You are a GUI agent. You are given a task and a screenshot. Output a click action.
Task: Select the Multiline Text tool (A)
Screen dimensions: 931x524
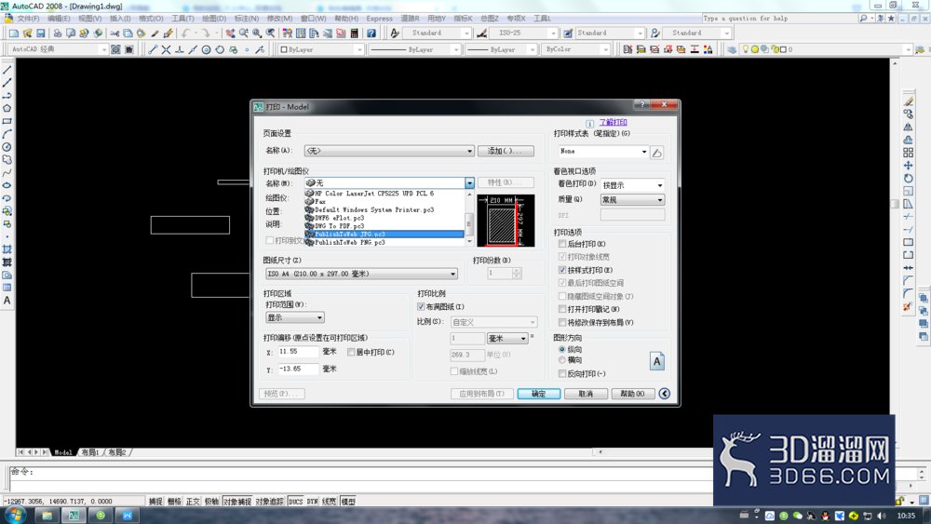pyautogui.click(x=7, y=301)
